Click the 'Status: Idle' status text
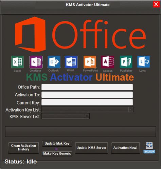The height and width of the screenshot is (169, 161). (x=21, y=162)
